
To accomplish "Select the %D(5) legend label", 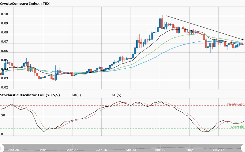I will (x=116, y=95).
